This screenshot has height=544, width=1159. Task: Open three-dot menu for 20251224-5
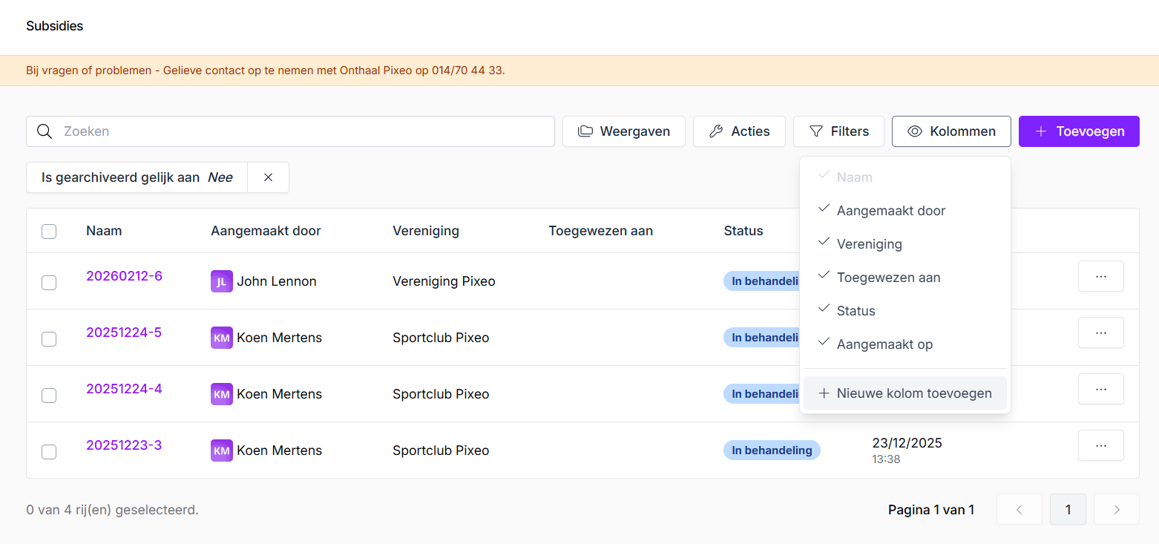pyautogui.click(x=1100, y=332)
